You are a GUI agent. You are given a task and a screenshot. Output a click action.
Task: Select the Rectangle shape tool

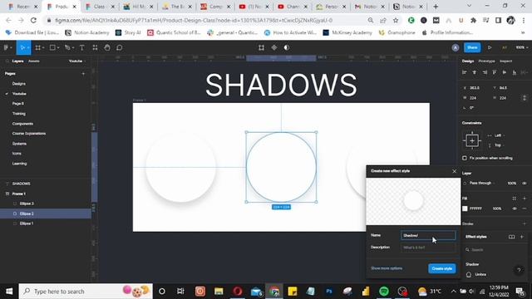tap(52, 48)
